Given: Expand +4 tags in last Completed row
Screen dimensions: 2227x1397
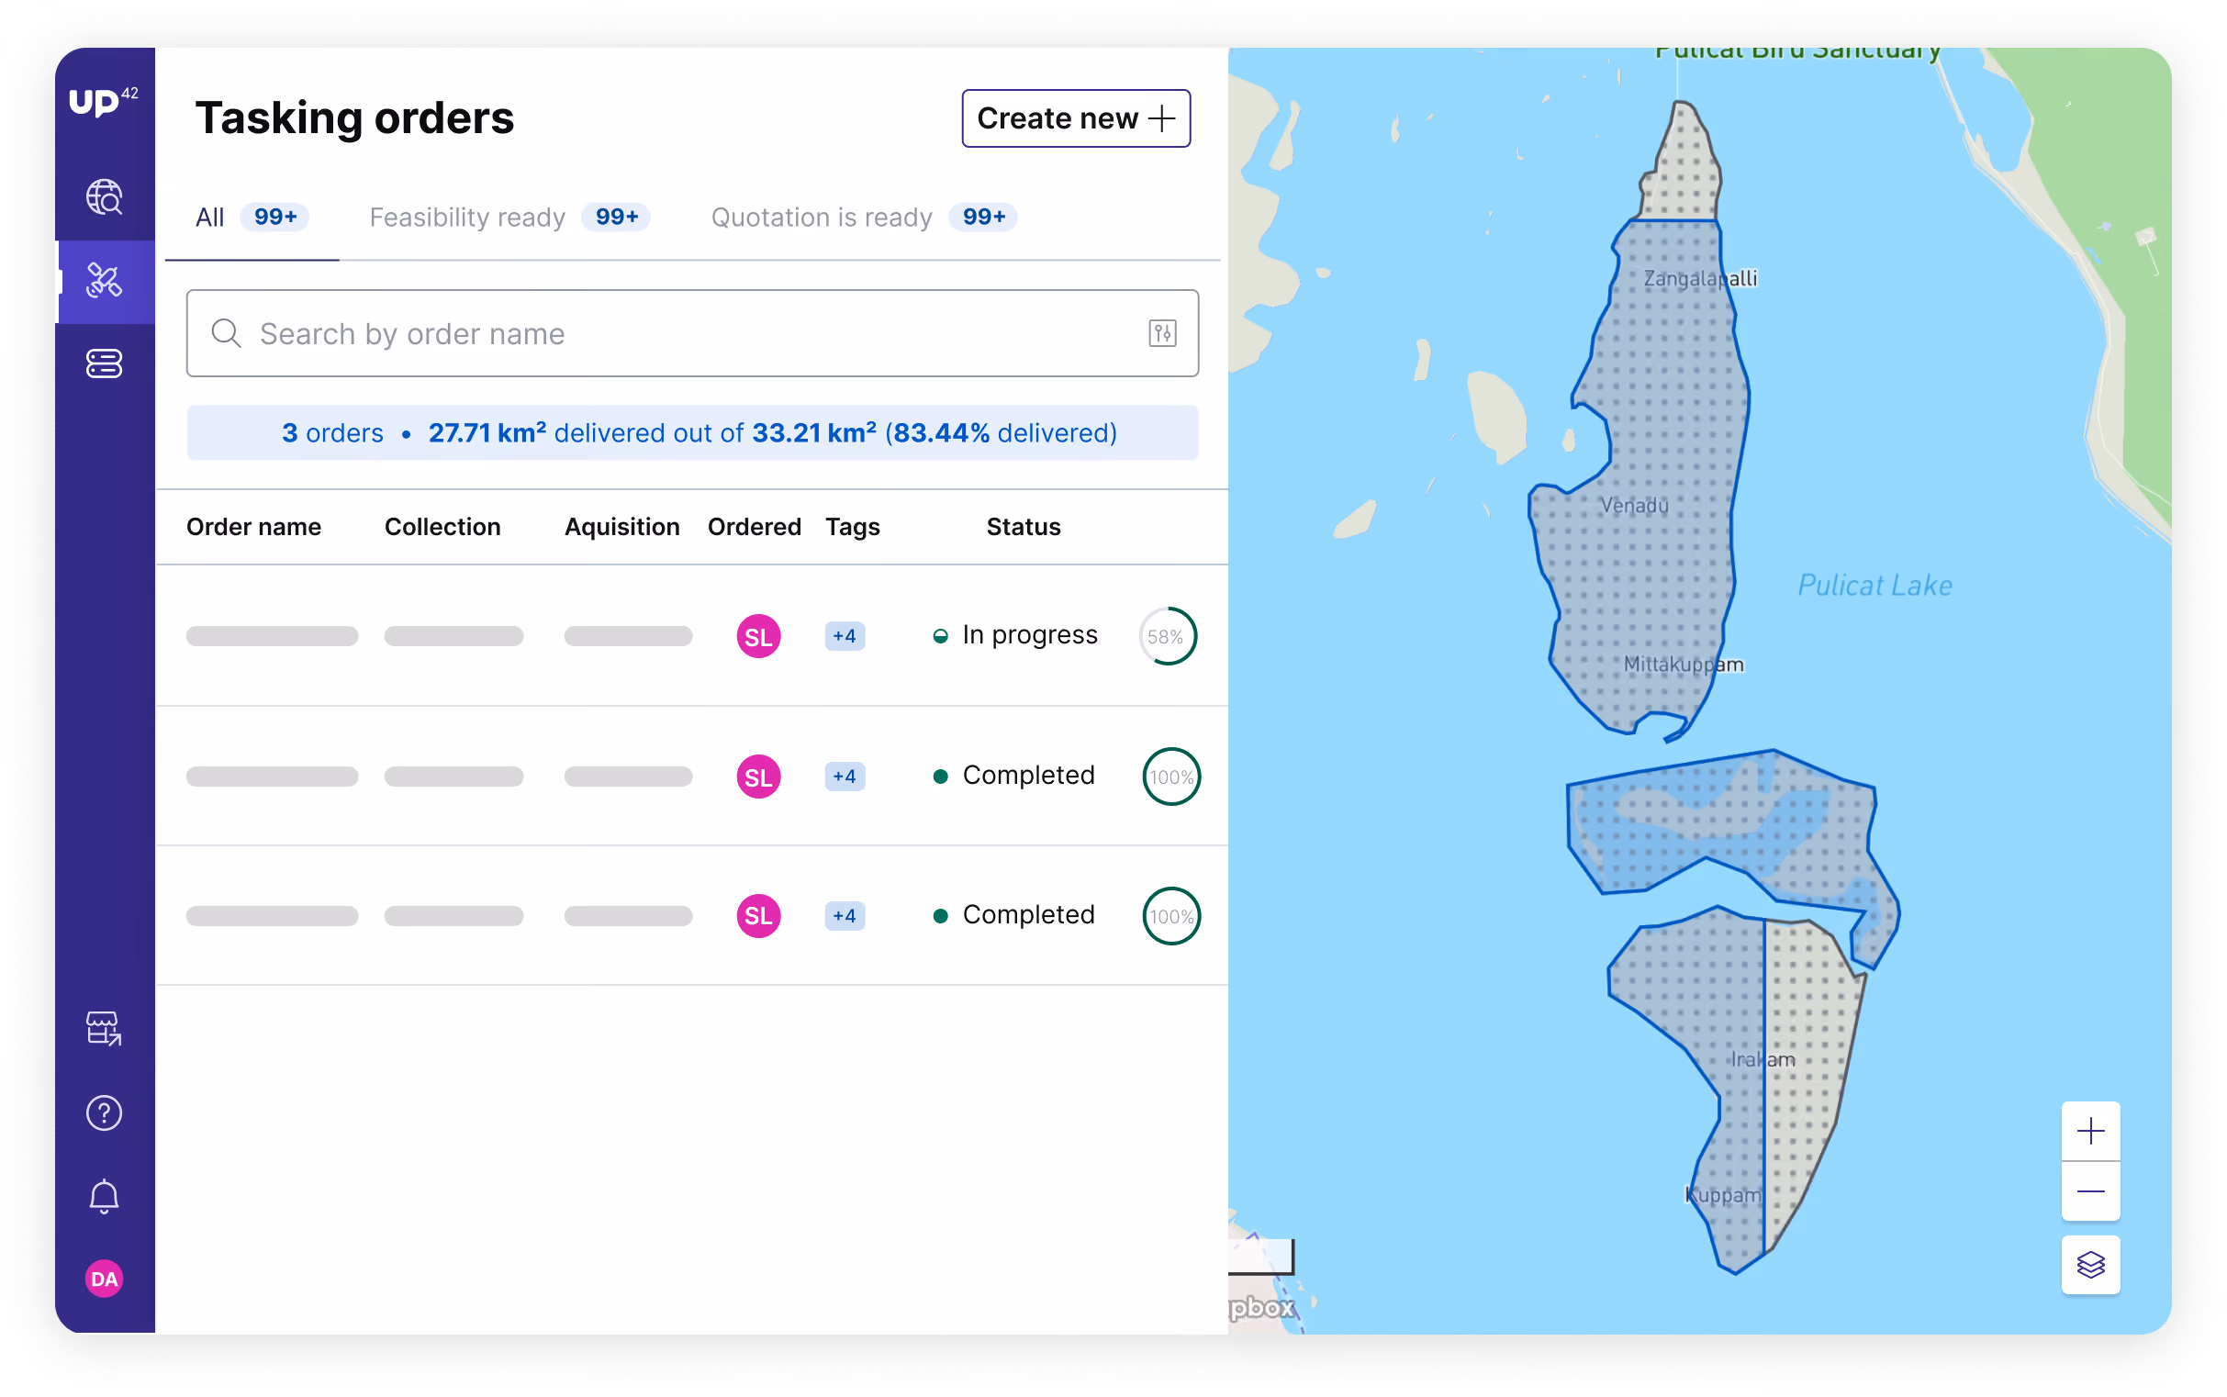Looking at the screenshot, I should [x=845, y=916].
